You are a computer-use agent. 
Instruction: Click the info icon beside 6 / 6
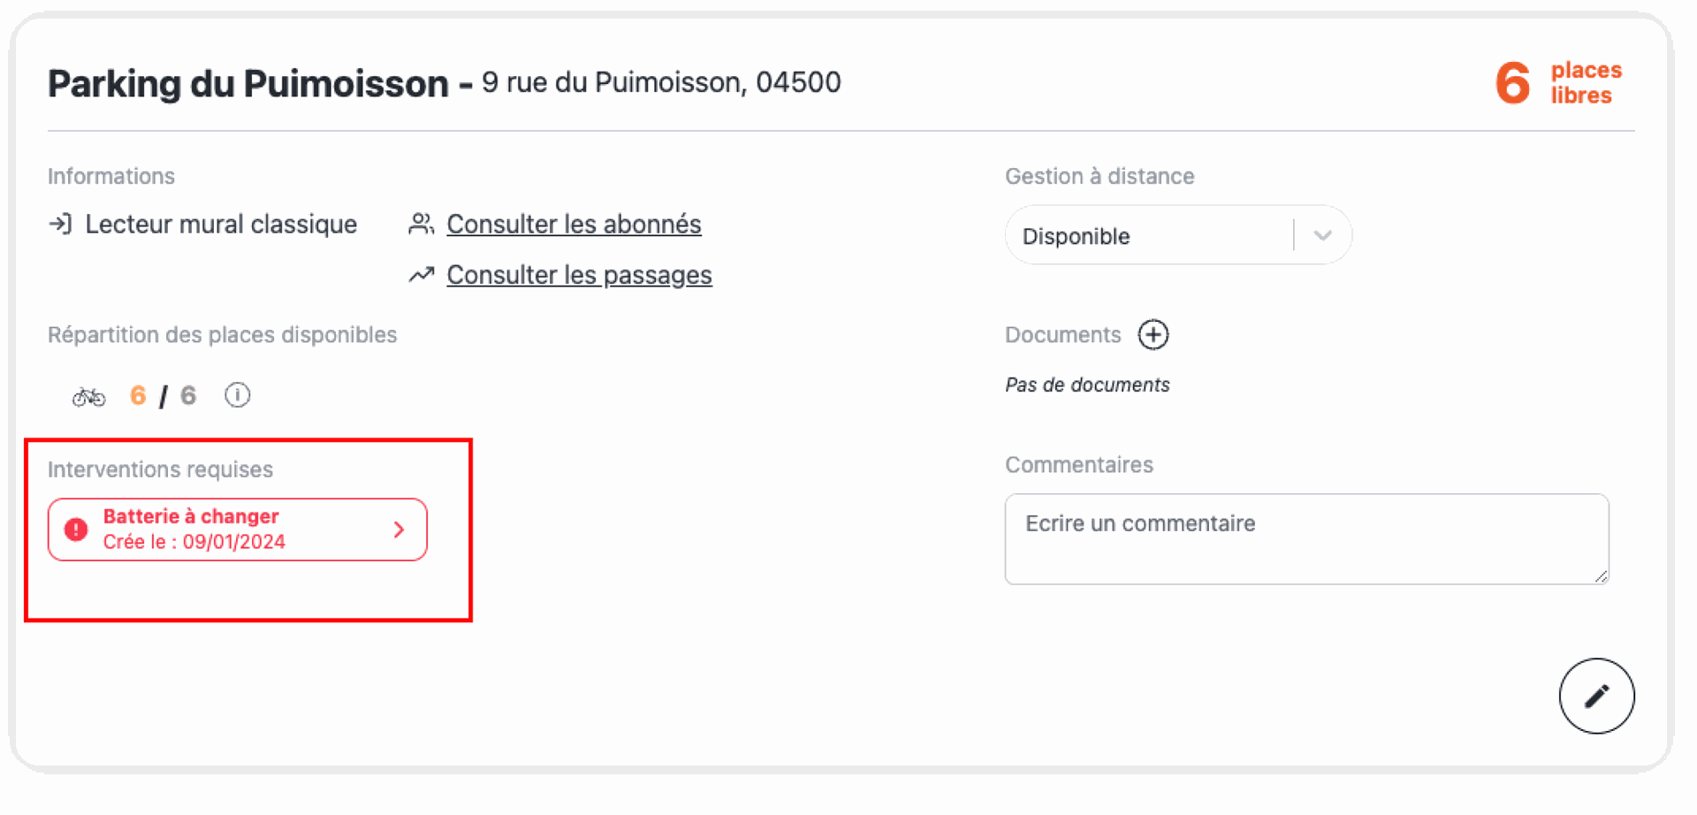[237, 394]
